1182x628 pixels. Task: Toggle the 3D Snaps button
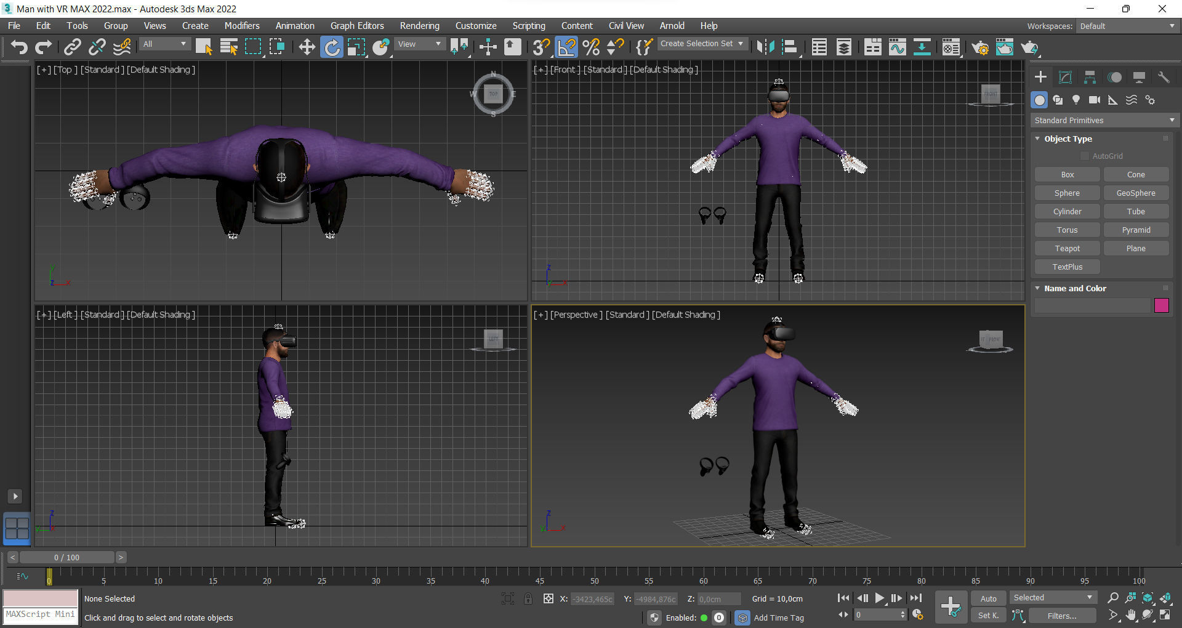[541, 47]
